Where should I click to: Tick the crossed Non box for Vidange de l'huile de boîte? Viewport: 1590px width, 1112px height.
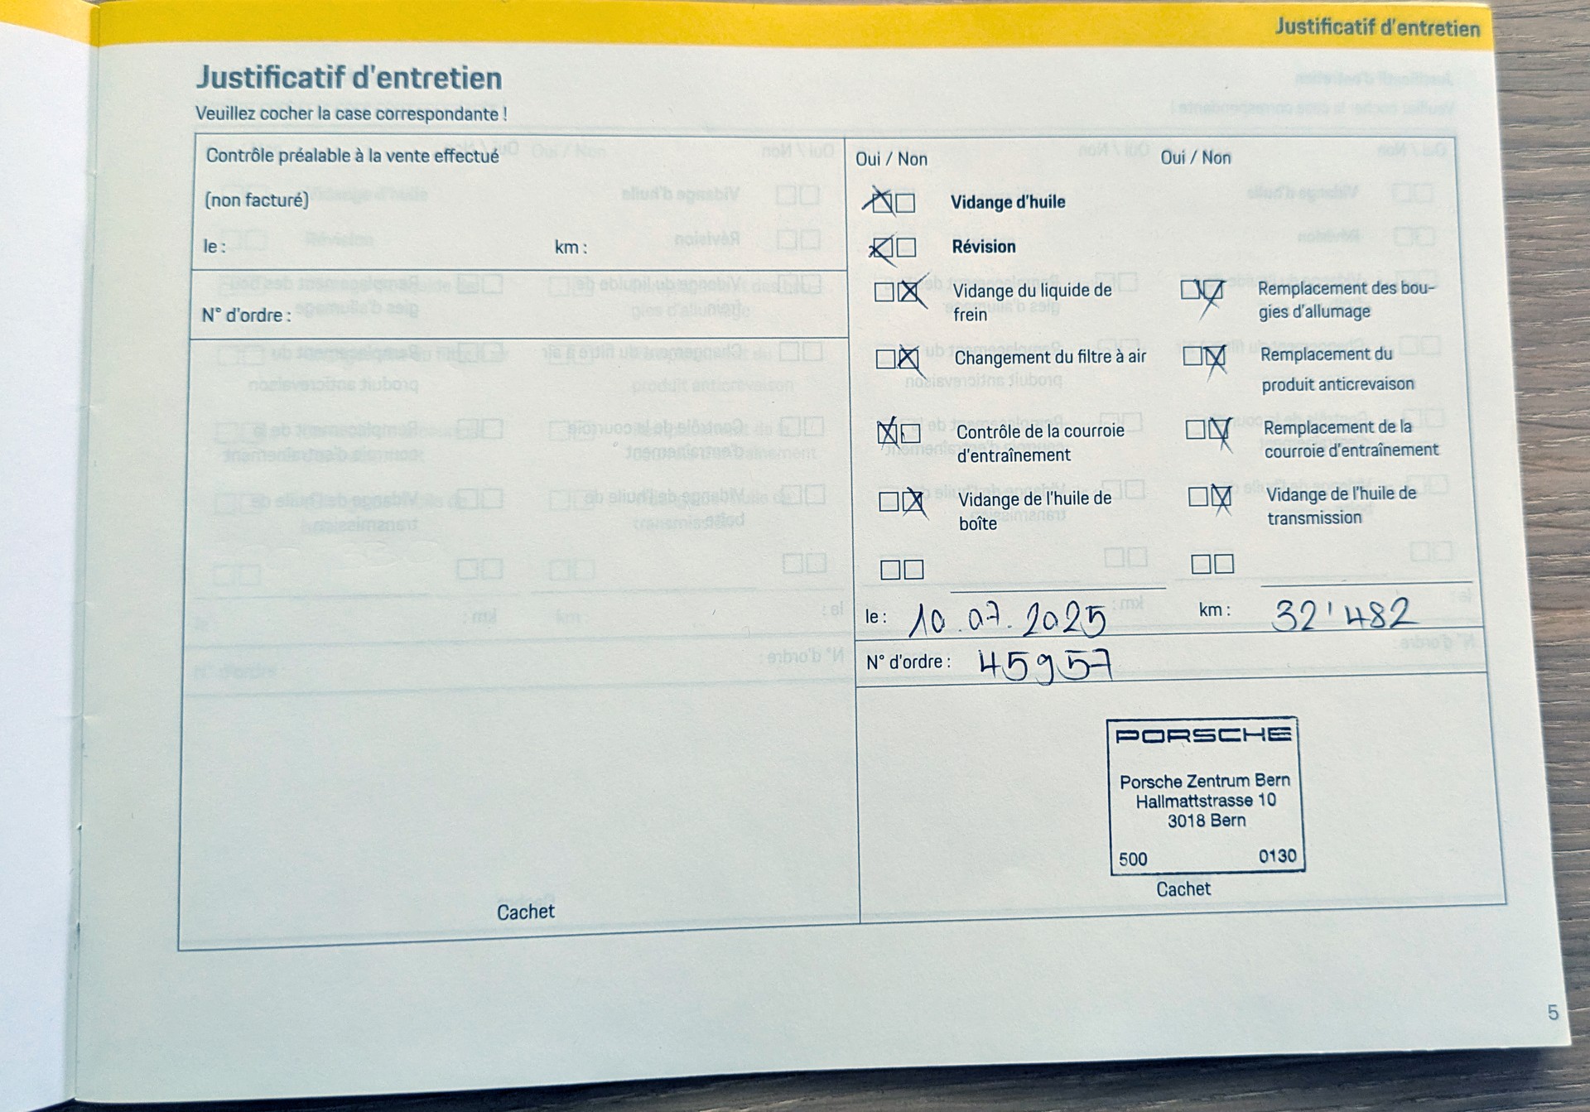coord(913,500)
